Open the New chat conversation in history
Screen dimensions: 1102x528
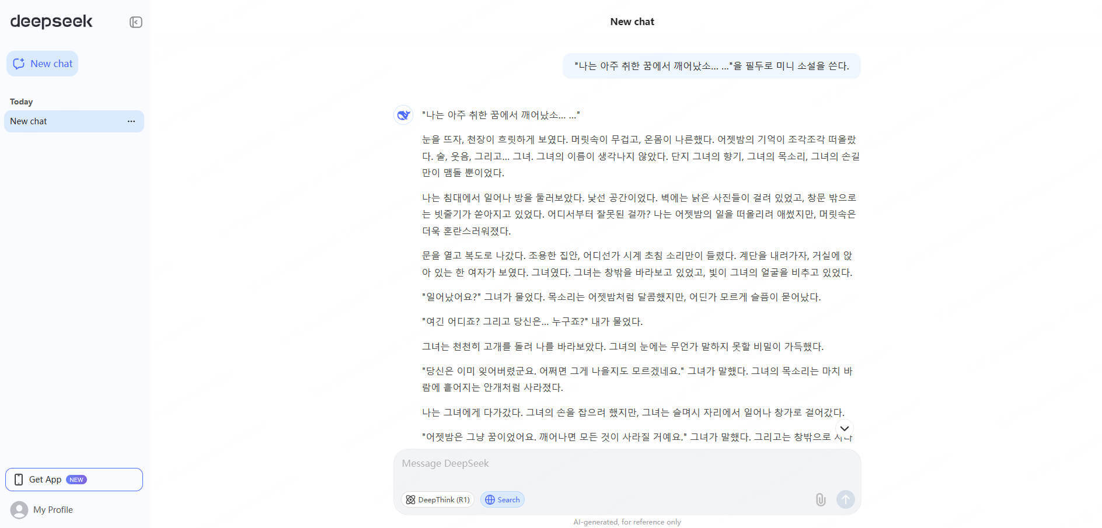click(74, 121)
